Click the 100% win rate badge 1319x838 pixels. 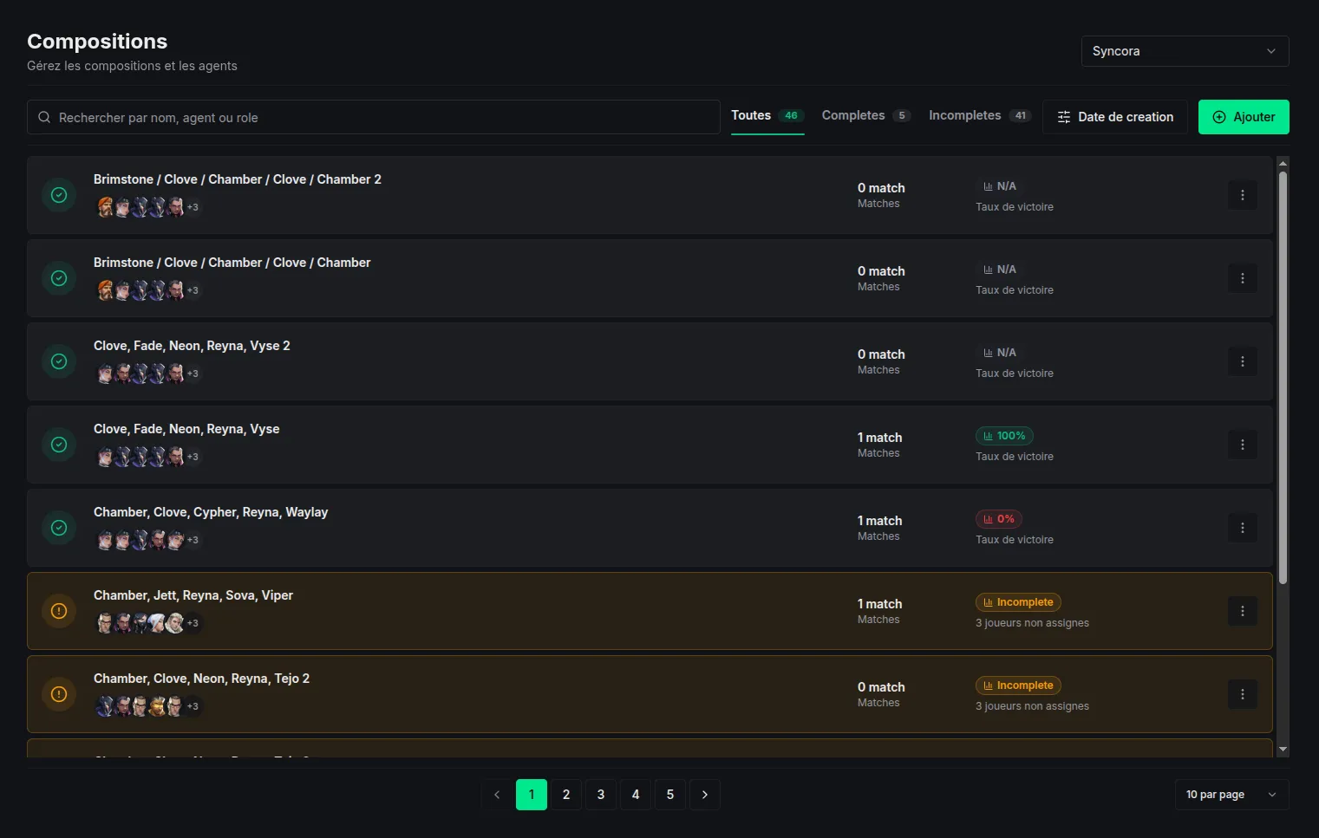pos(1004,436)
